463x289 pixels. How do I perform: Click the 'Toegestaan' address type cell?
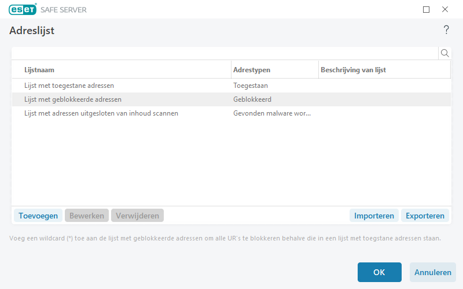(x=251, y=86)
